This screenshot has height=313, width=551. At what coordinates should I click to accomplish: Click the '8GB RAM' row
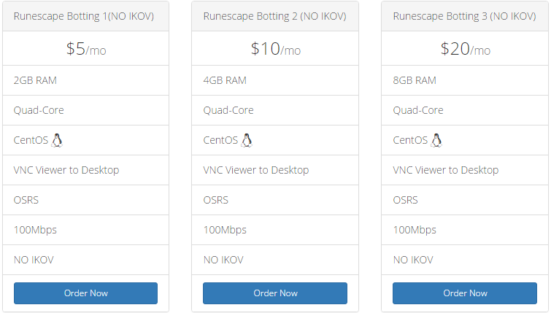[465, 80]
